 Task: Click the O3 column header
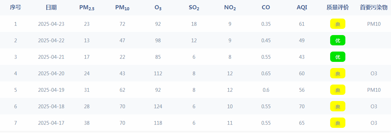(158, 8)
